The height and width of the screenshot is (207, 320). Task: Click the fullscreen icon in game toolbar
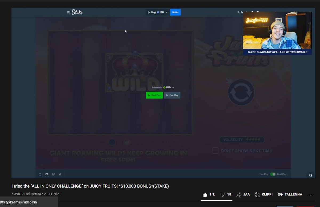40,174
